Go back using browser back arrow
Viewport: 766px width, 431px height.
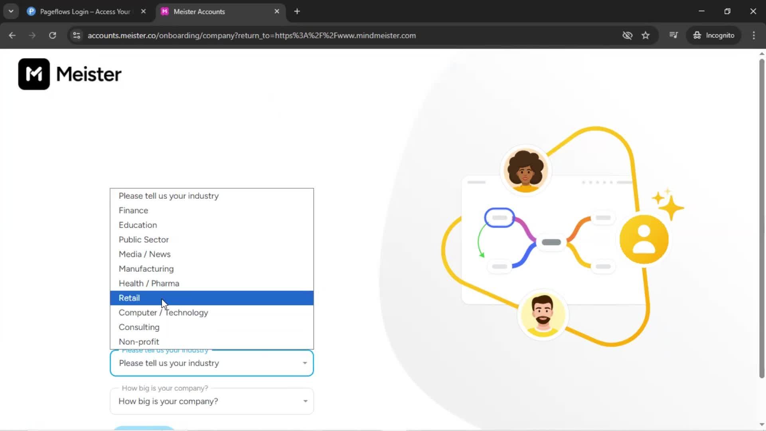(12, 35)
